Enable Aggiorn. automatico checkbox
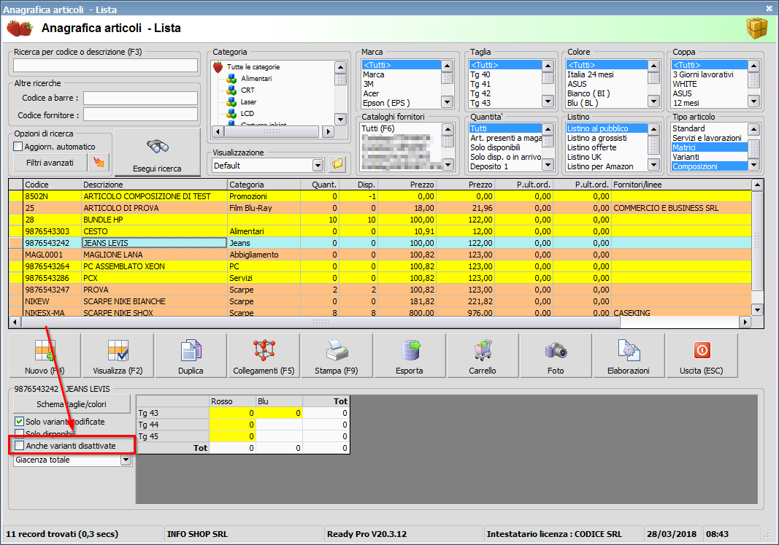This screenshot has width=779, height=545. [x=19, y=147]
